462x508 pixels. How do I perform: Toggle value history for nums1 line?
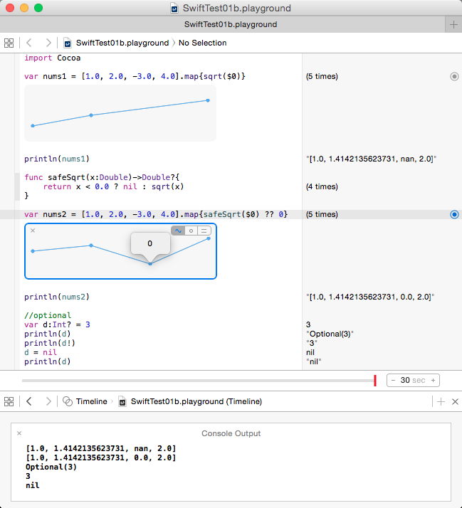pyautogui.click(x=454, y=76)
